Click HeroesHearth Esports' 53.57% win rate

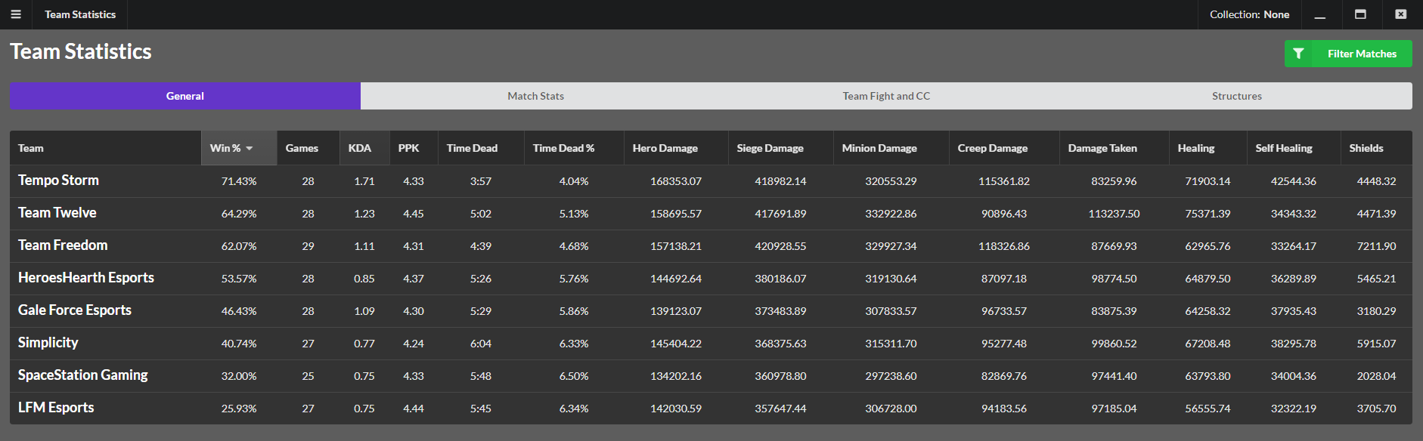click(239, 279)
